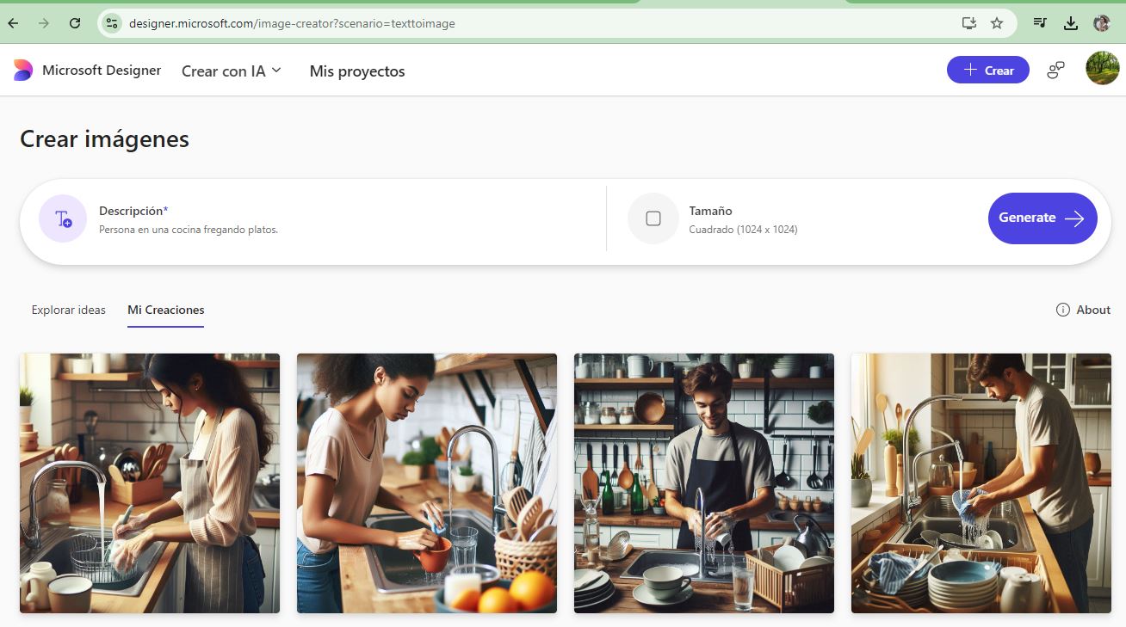Click the description text prompt icon
The image size is (1126, 627).
tap(63, 218)
